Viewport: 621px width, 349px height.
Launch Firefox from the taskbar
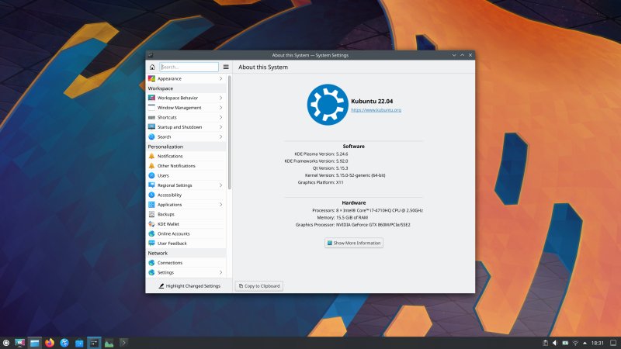click(49, 342)
